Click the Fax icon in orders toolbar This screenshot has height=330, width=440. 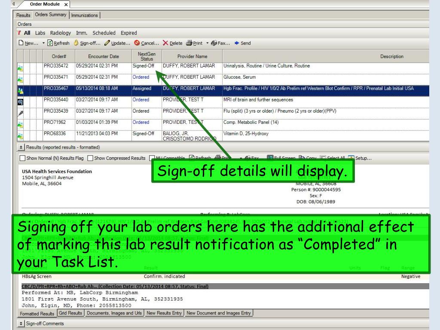tap(214, 43)
